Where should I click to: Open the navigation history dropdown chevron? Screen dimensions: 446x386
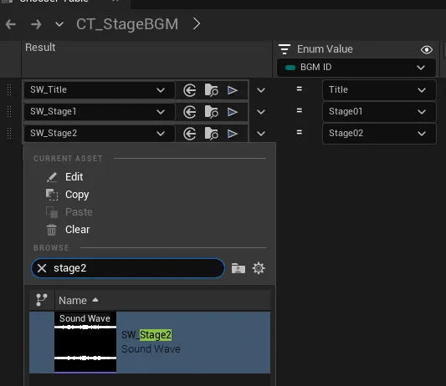59,24
